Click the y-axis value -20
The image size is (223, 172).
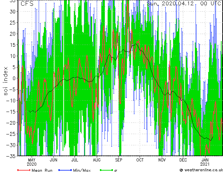(11, 123)
